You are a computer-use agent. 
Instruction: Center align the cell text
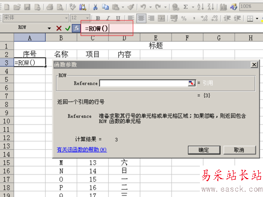(x=141, y=18)
